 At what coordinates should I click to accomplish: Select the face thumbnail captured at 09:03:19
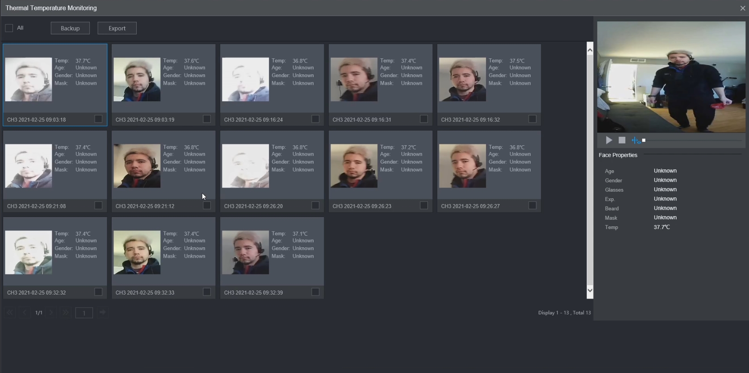pyautogui.click(x=137, y=79)
